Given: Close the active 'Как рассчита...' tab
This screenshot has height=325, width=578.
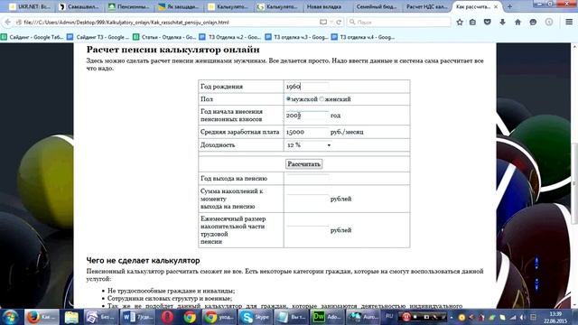Looking at the screenshot, I should pyautogui.click(x=496, y=6).
